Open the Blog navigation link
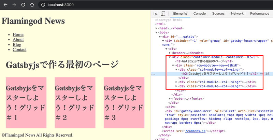 point(17,45)
